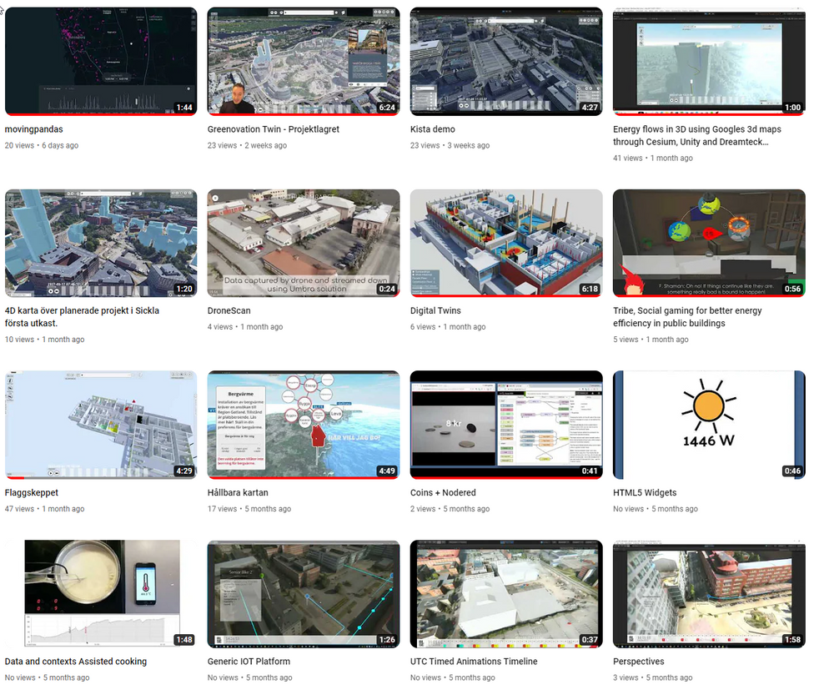Click the 1:44 duration badge on movingpandas
The height and width of the screenshot is (690, 834).
point(184,108)
